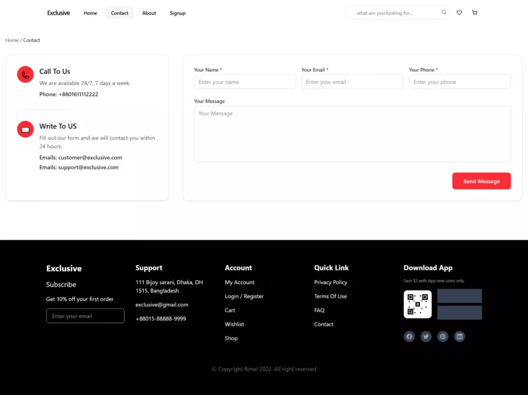Viewport: 528px width, 395px height.
Task: Click the wishlist heart icon
Action: click(x=459, y=13)
